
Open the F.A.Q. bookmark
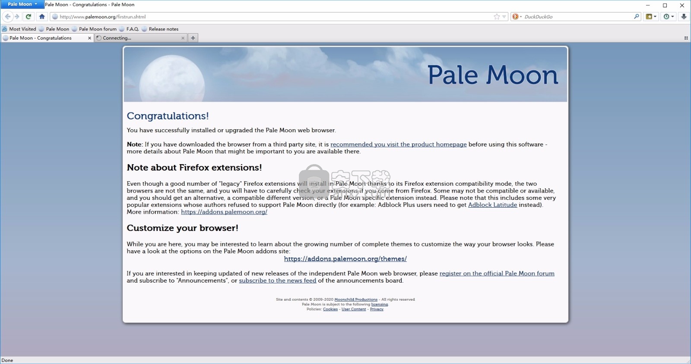coord(129,29)
